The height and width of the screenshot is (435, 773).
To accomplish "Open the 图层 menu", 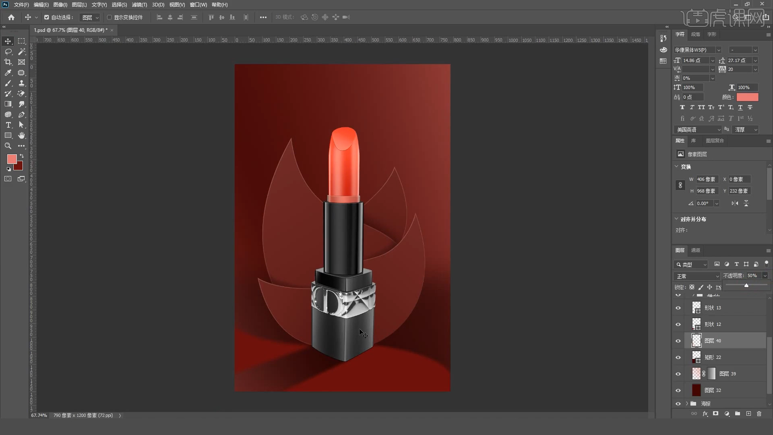I will click(x=78, y=5).
